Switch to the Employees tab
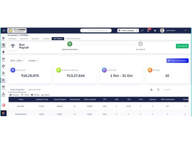 click(12, 39)
